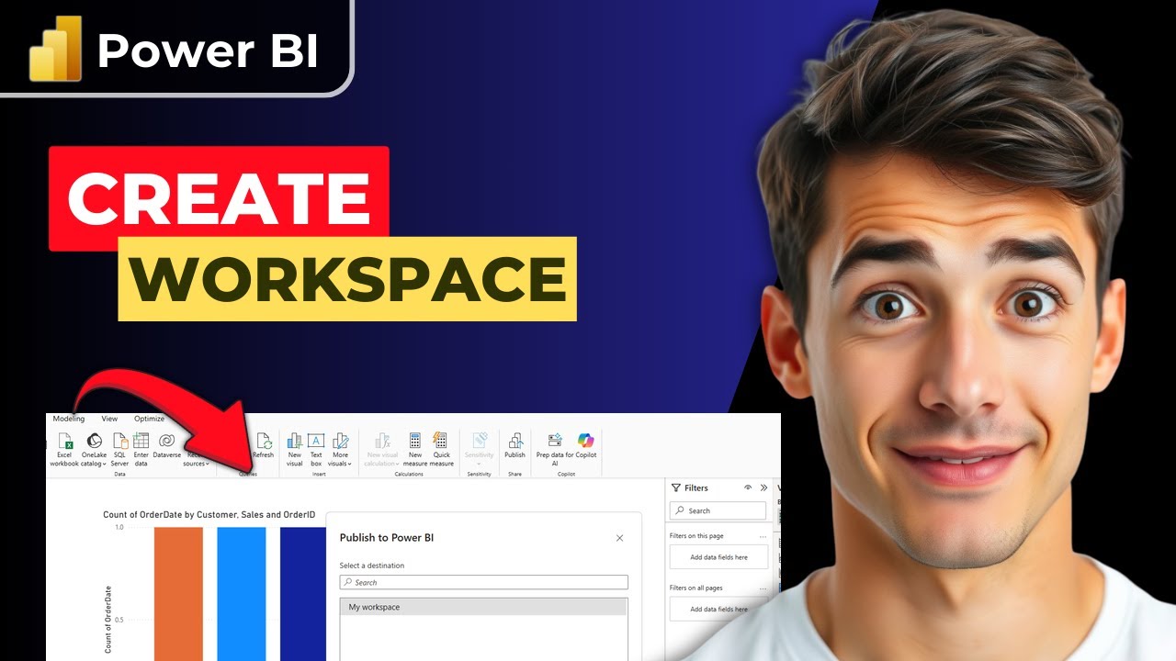
Task: Click the Publish button in the ribbon
Action: click(x=514, y=445)
